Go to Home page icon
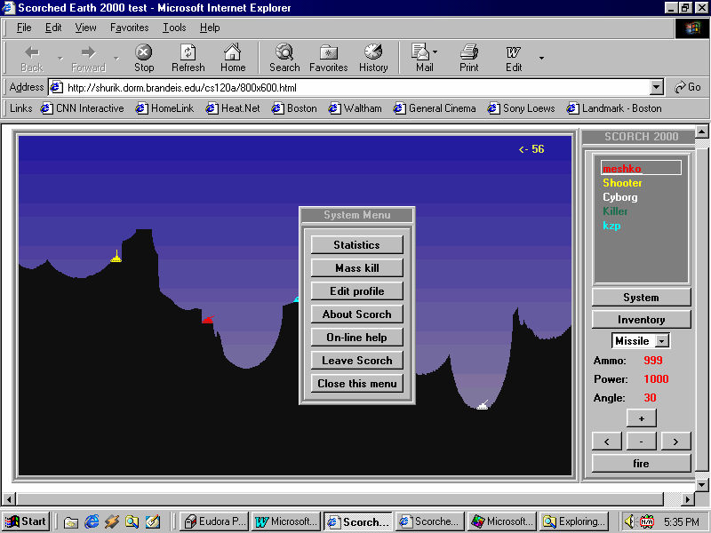 [233, 53]
